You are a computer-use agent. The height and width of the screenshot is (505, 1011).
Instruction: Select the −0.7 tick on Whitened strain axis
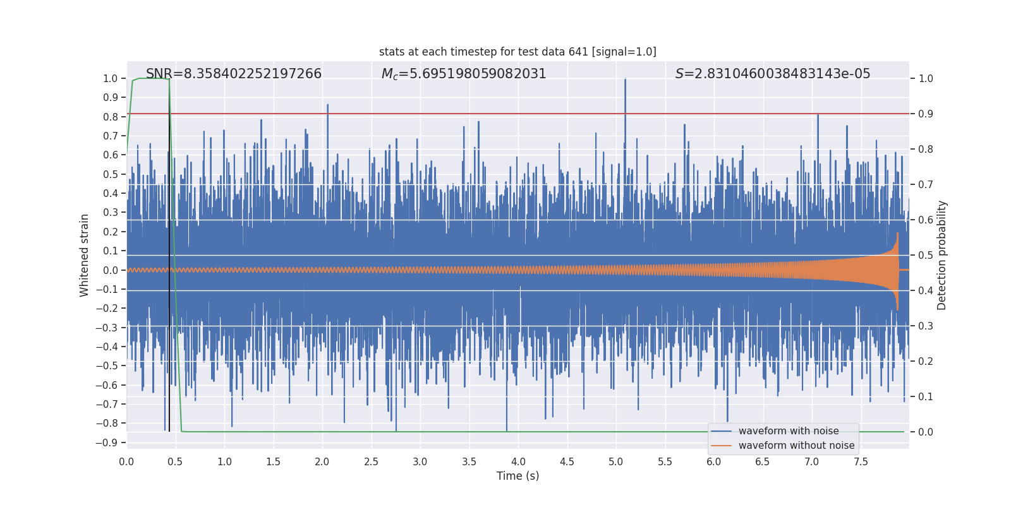(107, 404)
